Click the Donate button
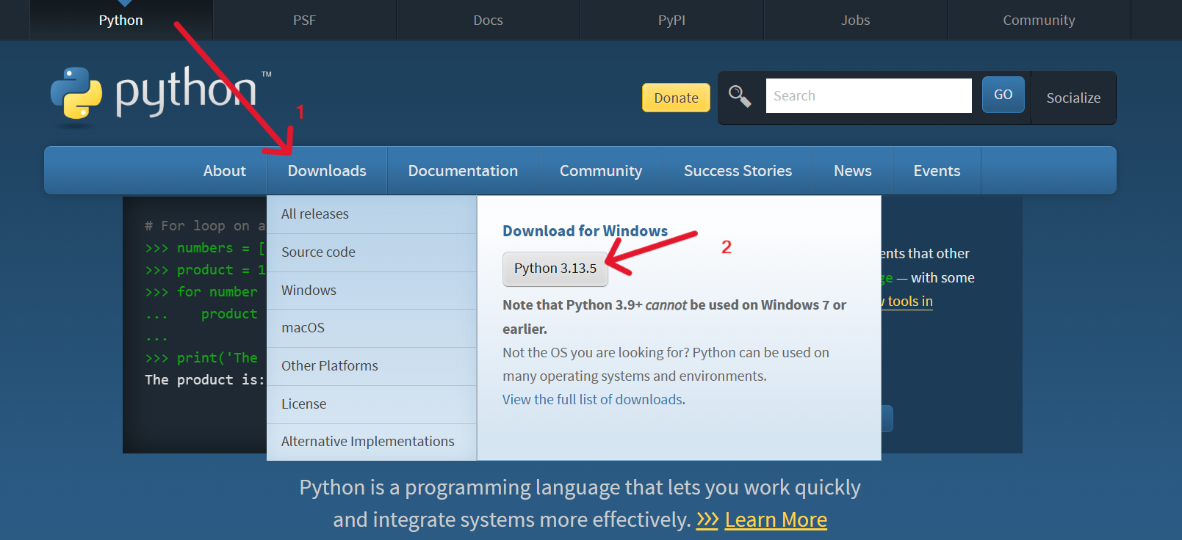Image resolution: width=1182 pixels, height=540 pixels. [676, 98]
